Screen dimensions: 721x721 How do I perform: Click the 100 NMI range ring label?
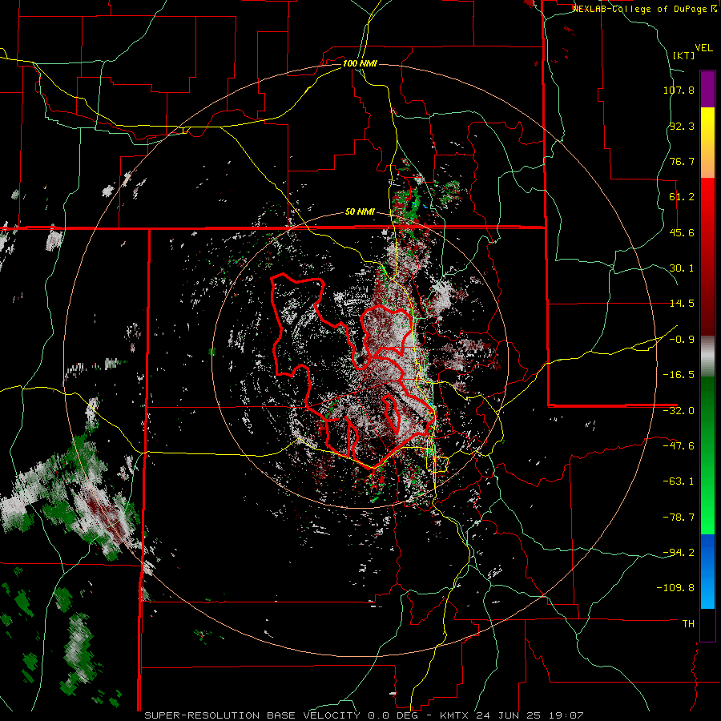coord(360,63)
